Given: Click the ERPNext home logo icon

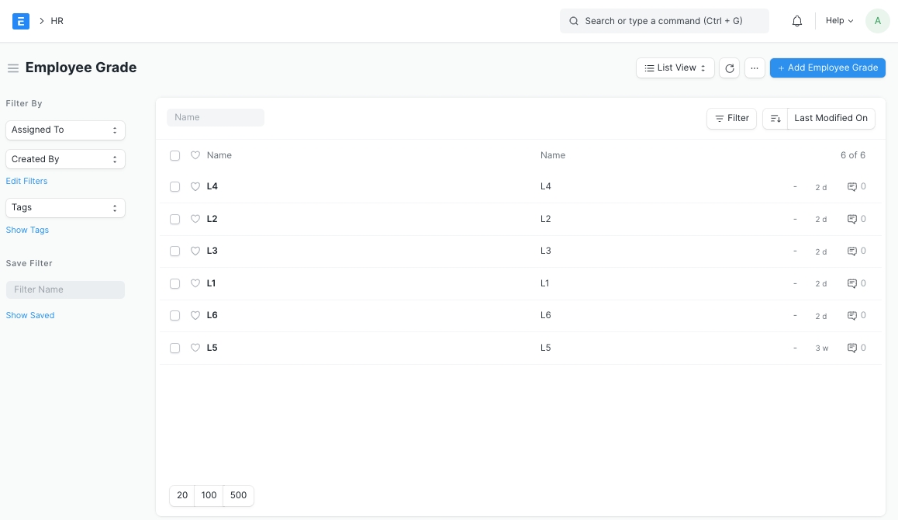Looking at the screenshot, I should (x=21, y=21).
